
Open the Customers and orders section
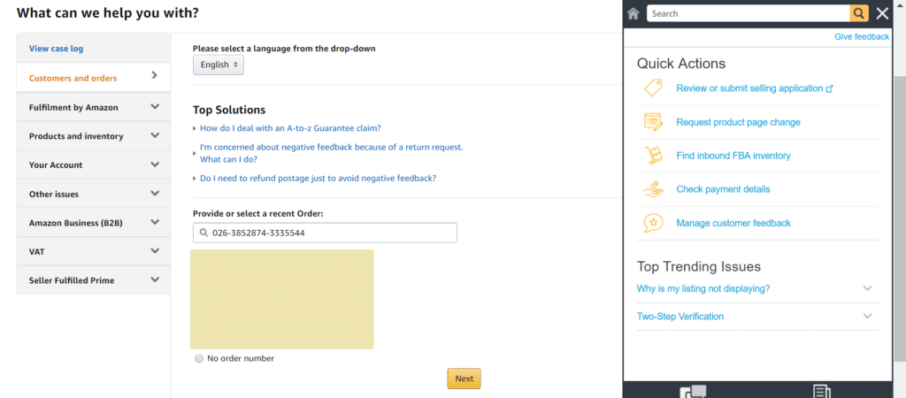pyautogui.click(x=93, y=78)
